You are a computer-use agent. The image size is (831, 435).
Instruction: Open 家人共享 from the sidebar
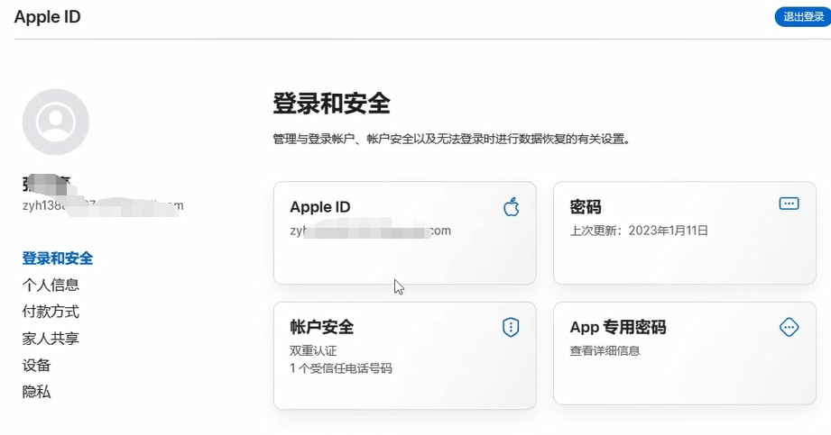pyautogui.click(x=51, y=338)
